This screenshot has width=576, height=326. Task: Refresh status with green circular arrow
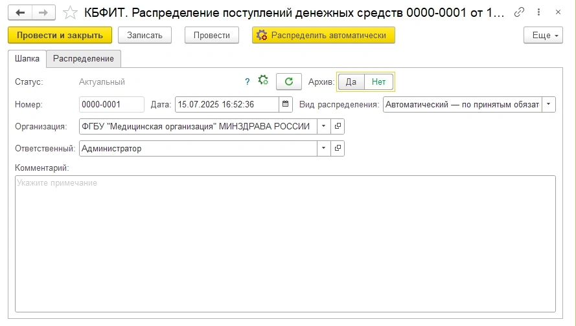tap(289, 81)
